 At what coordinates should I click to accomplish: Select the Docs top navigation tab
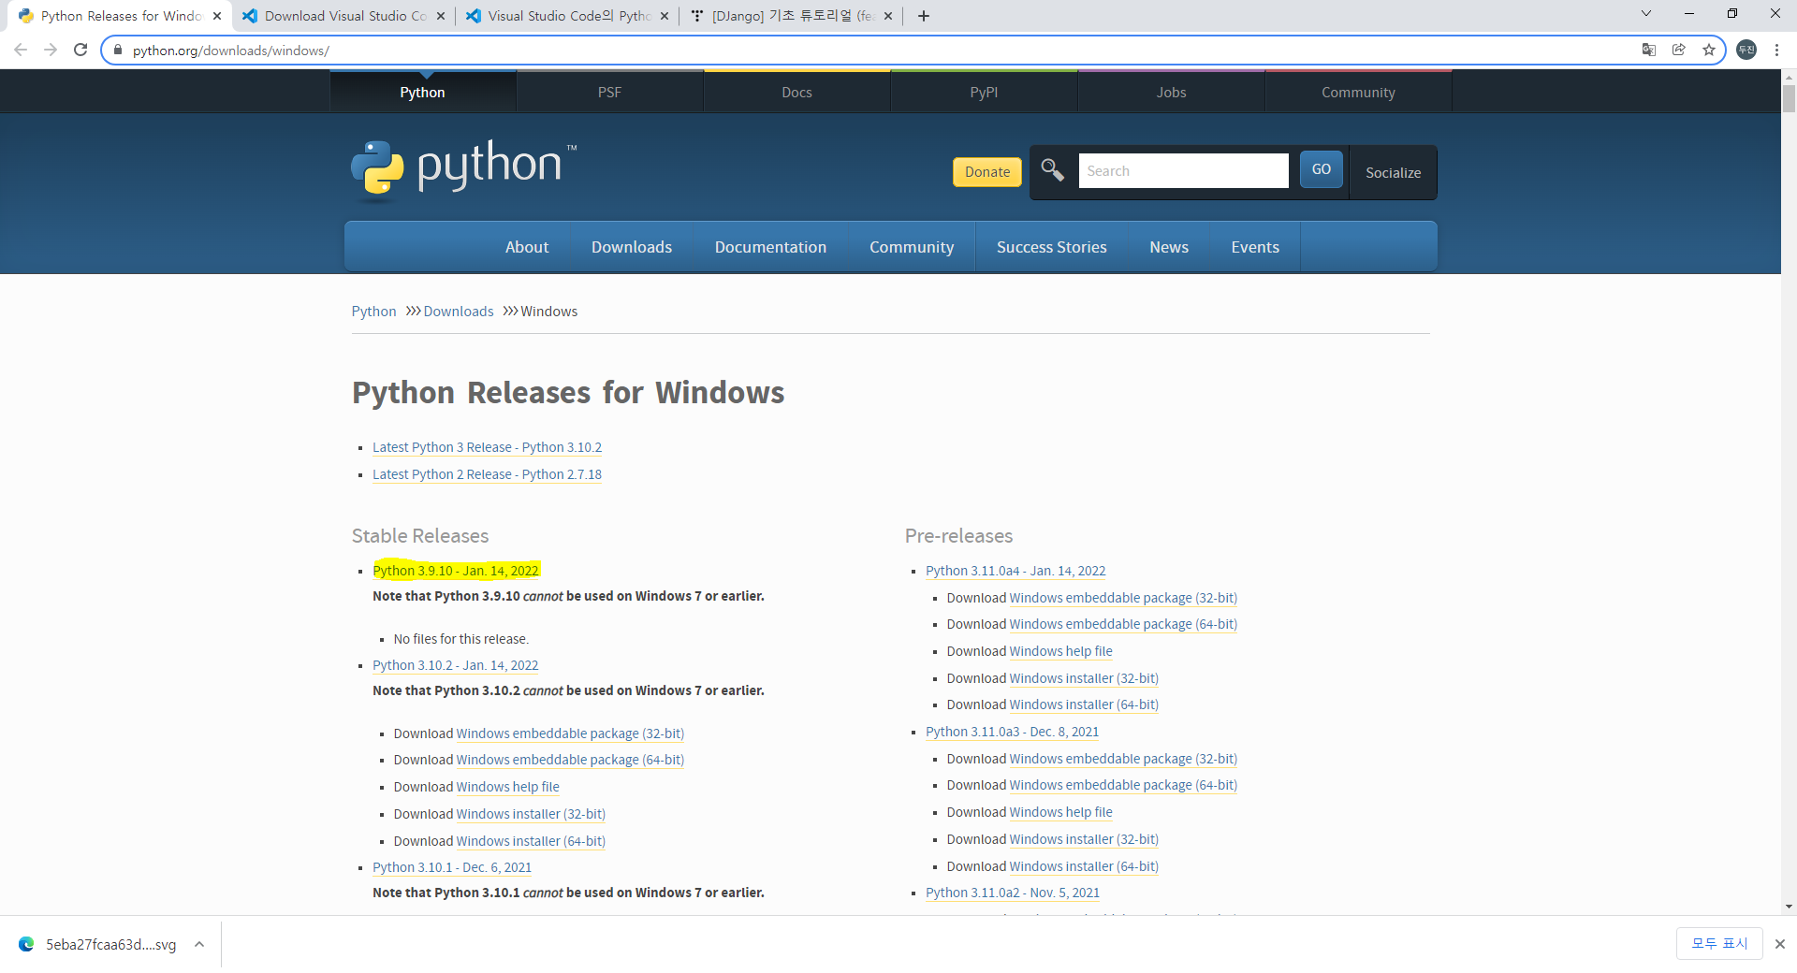(796, 92)
